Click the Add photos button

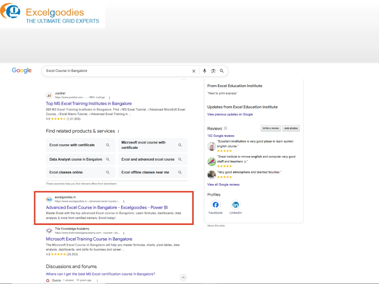291,128
